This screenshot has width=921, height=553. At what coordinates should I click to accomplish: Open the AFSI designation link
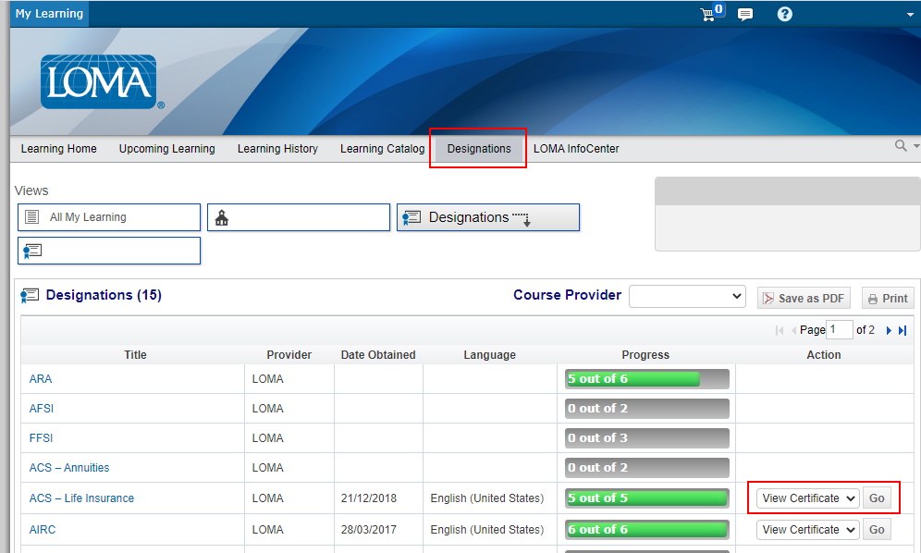[41, 409]
